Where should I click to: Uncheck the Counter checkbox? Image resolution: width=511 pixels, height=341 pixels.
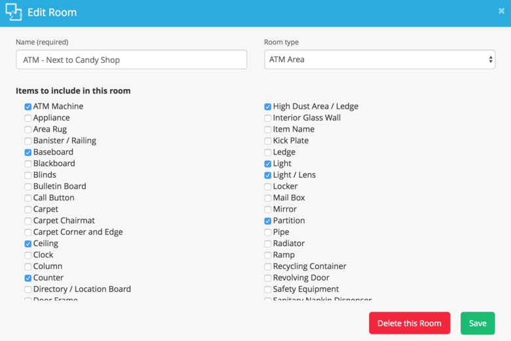[x=28, y=278]
